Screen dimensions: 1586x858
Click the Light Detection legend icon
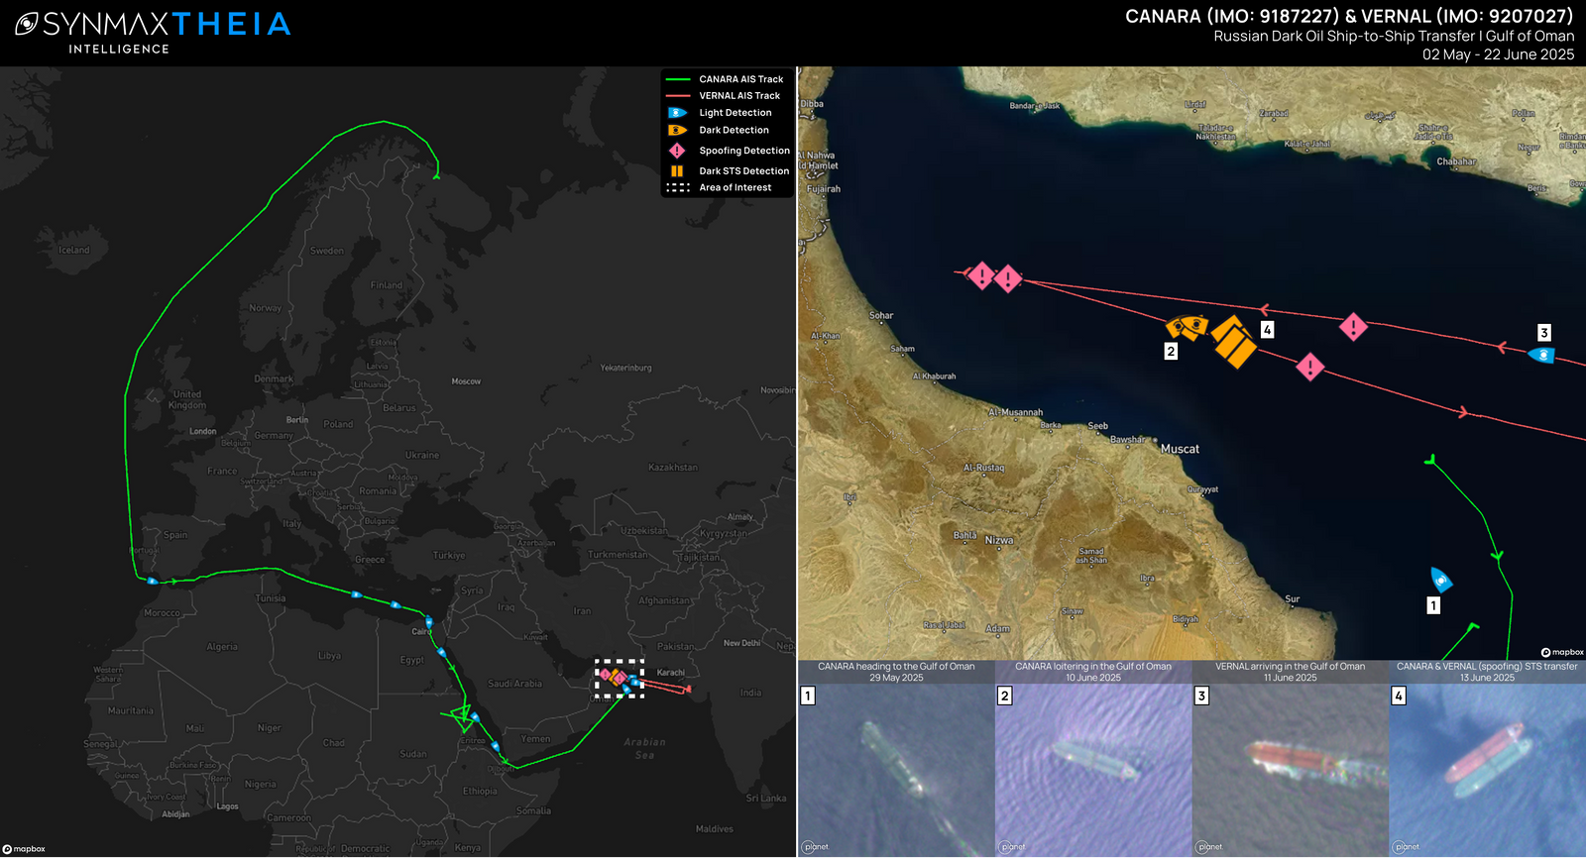tap(677, 113)
